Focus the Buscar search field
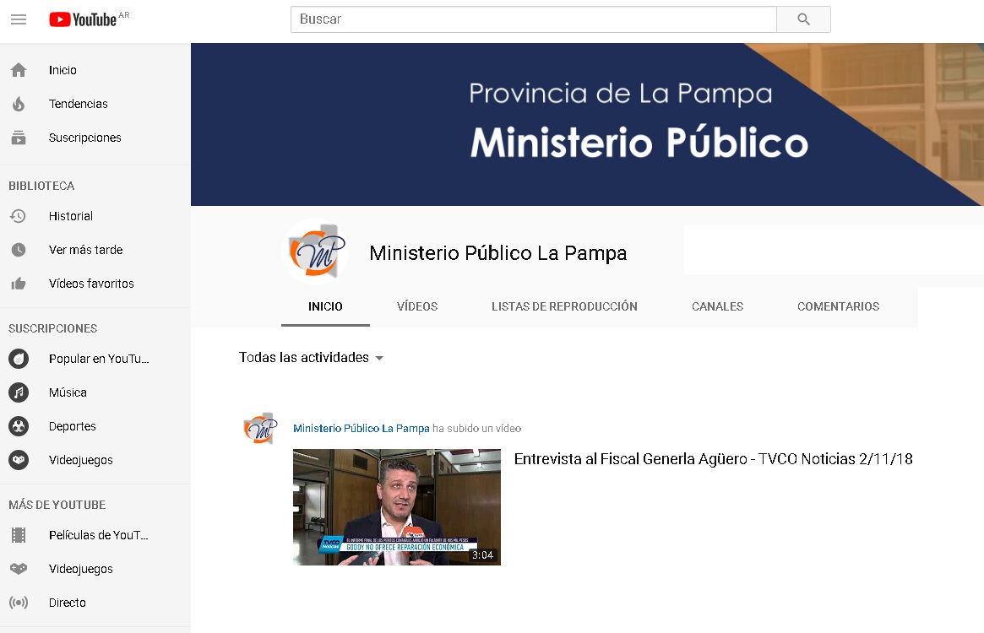The width and height of the screenshot is (984, 633). (533, 19)
